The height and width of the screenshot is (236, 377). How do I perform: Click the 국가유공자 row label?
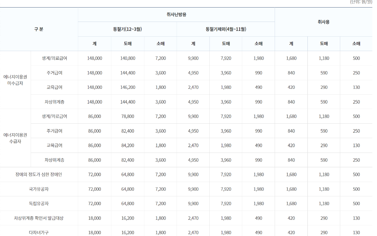(x=39, y=189)
